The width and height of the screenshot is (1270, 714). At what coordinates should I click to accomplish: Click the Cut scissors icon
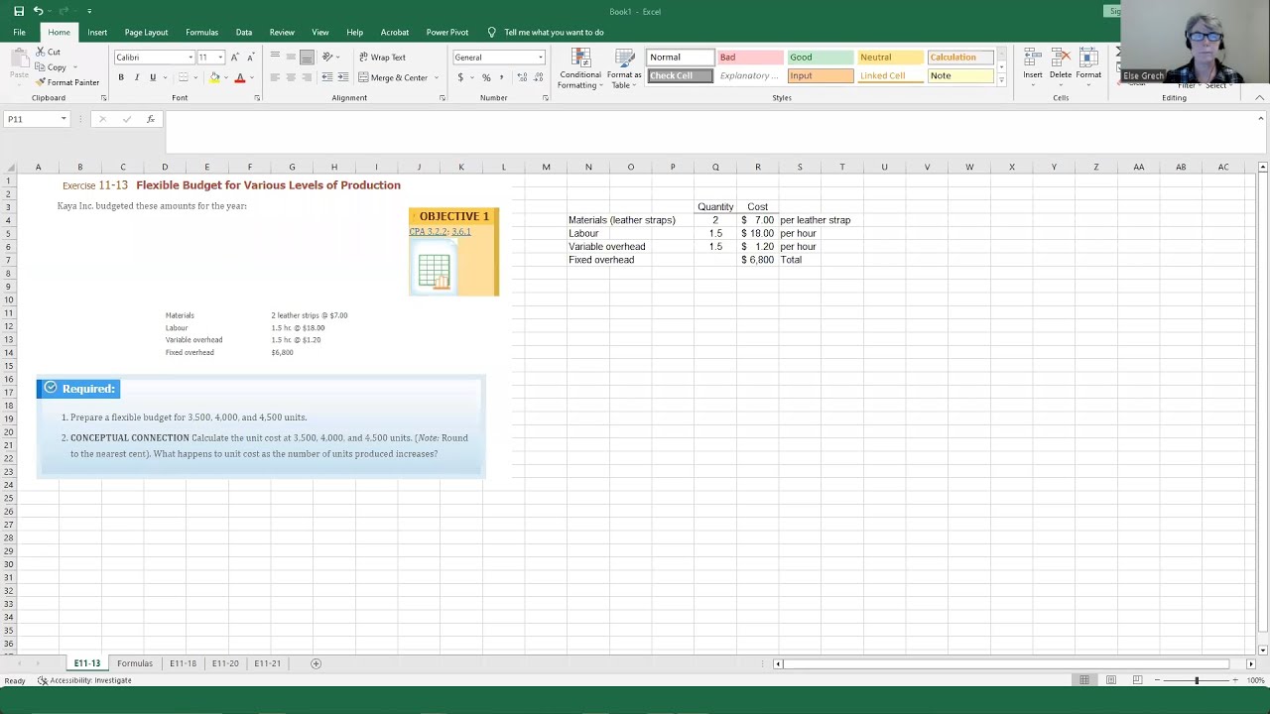pyautogui.click(x=41, y=52)
